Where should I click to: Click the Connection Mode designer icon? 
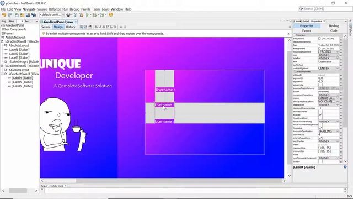[85, 27]
